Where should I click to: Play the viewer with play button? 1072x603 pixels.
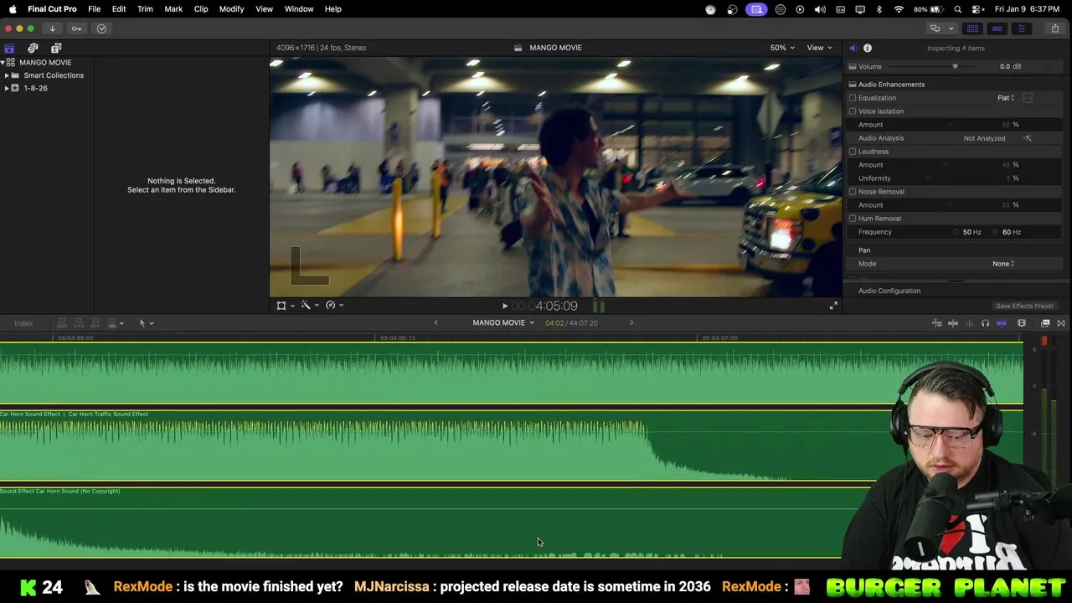click(x=504, y=307)
